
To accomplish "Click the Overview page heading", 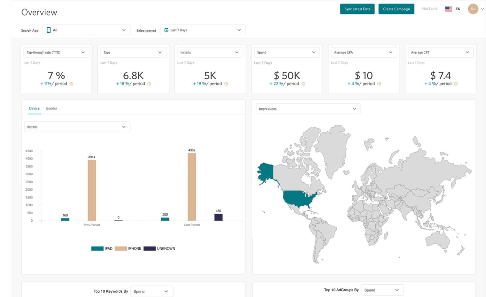I will 39,12.
